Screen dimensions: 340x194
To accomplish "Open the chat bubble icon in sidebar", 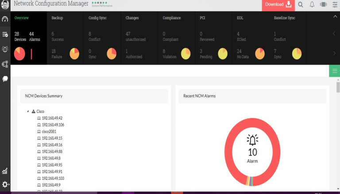I will click(x=5, y=79).
